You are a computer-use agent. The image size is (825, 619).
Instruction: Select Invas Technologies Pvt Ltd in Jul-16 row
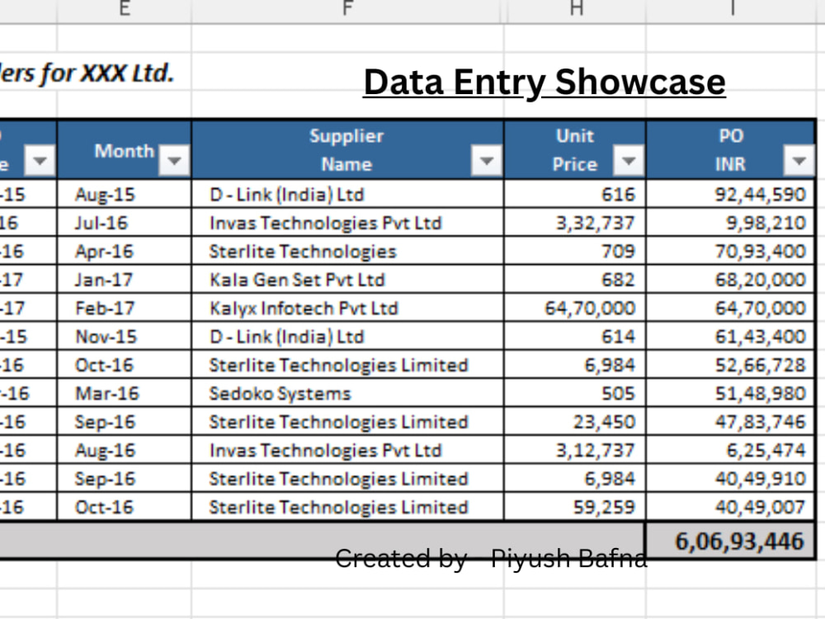pyautogui.click(x=348, y=223)
